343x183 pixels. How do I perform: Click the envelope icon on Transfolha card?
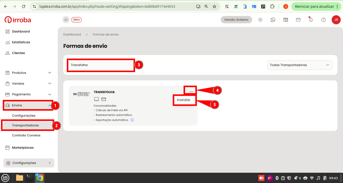(104, 99)
